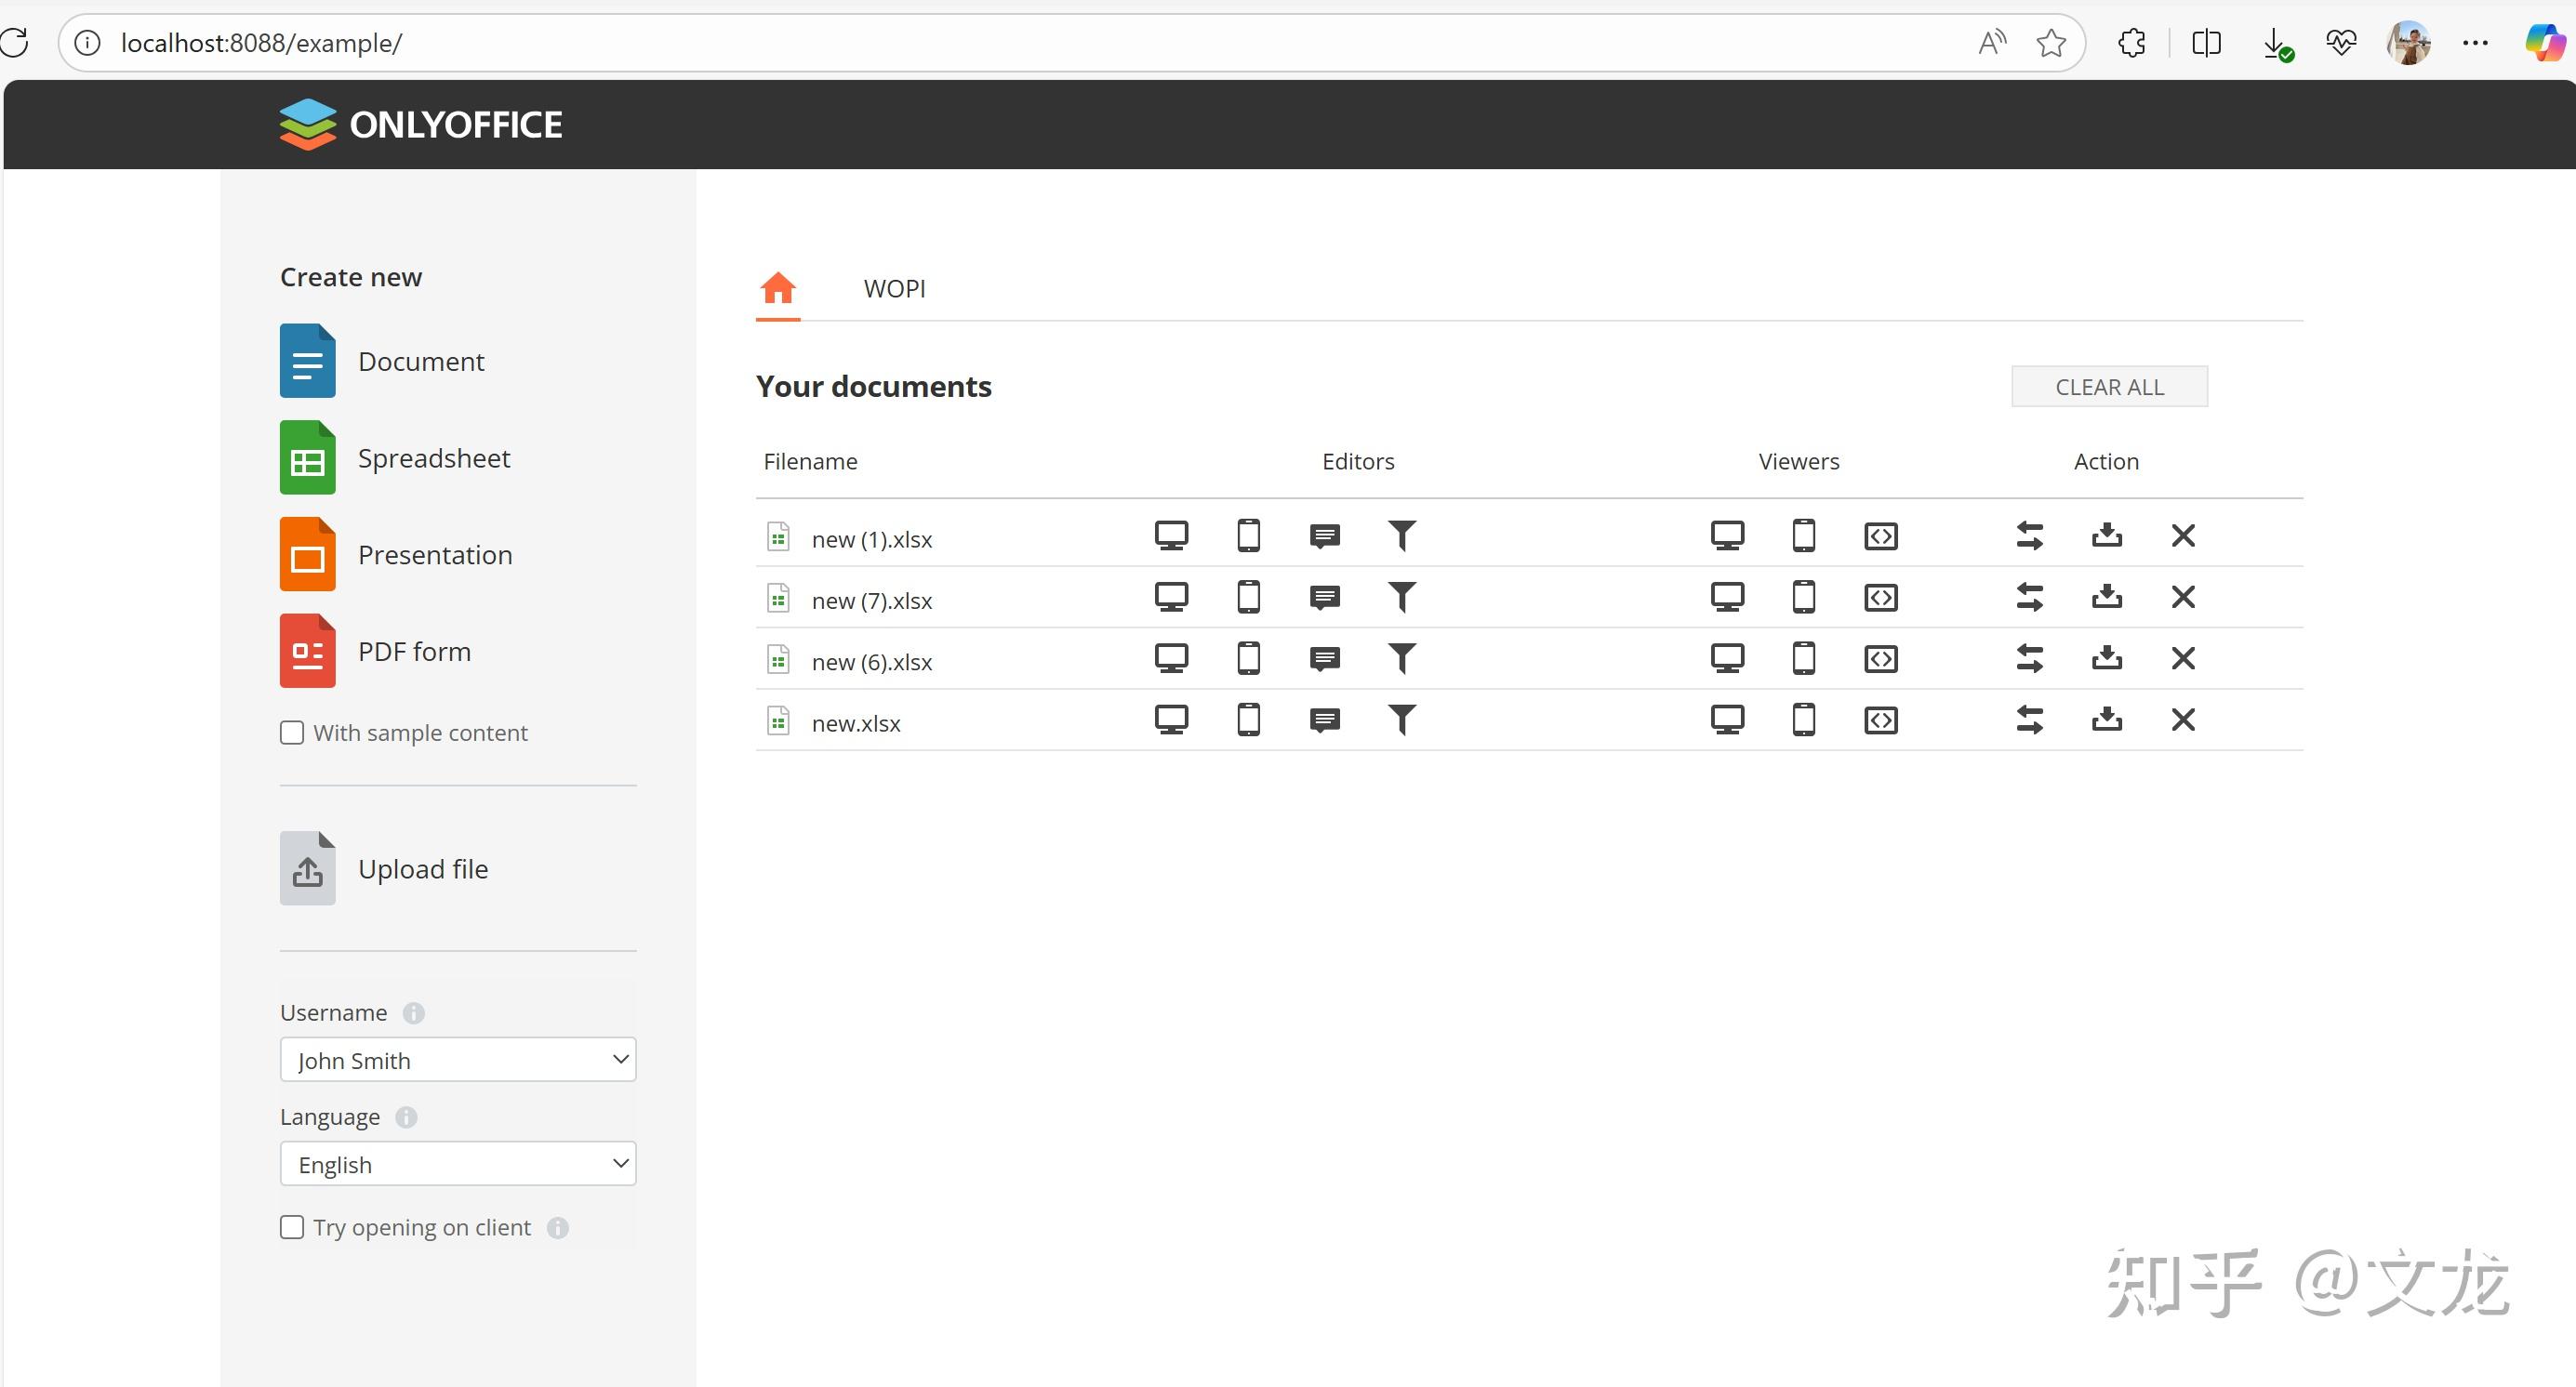This screenshot has width=2576, height=1387.
Task: Expand the Language dropdown
Action: pyautogui.click(x=457, y=1163)
